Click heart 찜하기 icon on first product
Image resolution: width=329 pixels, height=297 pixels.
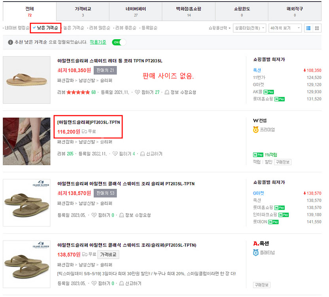pos(138,92)
